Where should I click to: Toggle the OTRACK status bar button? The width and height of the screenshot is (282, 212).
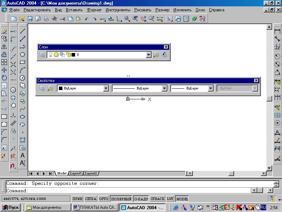pyautogui.click(x=157, y=199)
